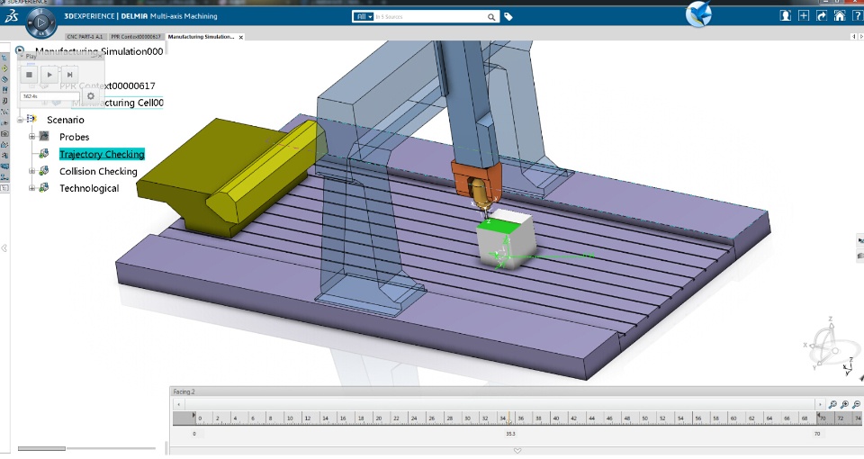Stop the simulation playback
The height and width of the screenshot is (459, 864).
point(29,75)
